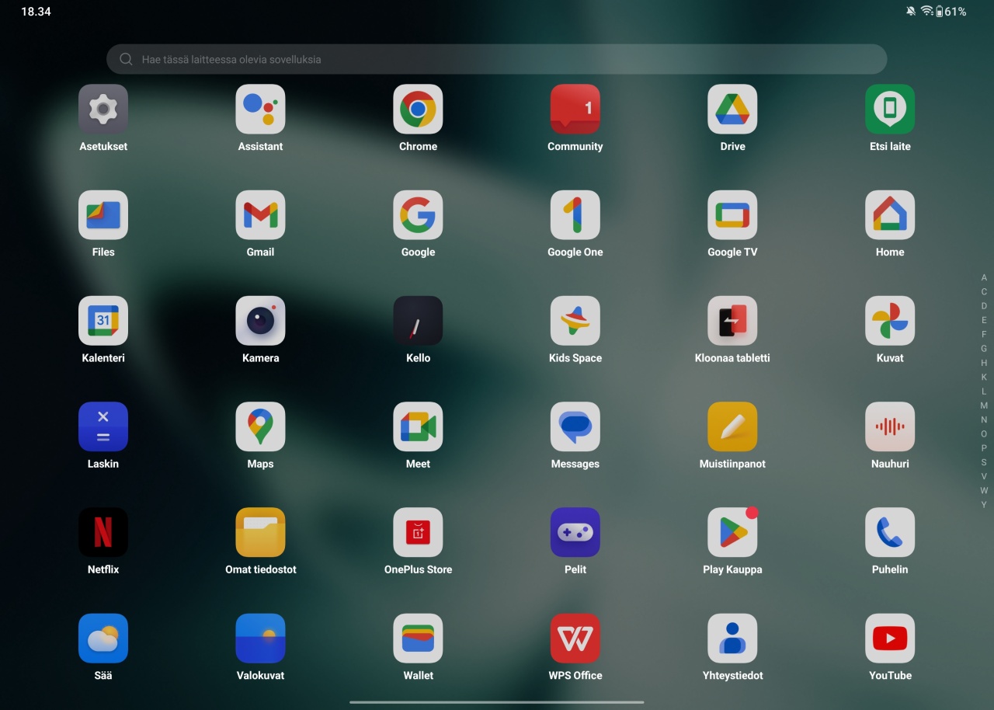Open the Files app
Image resolution: width=994 pixels, height=710 pixels.
pyautogui.click(x=103, y=215)
